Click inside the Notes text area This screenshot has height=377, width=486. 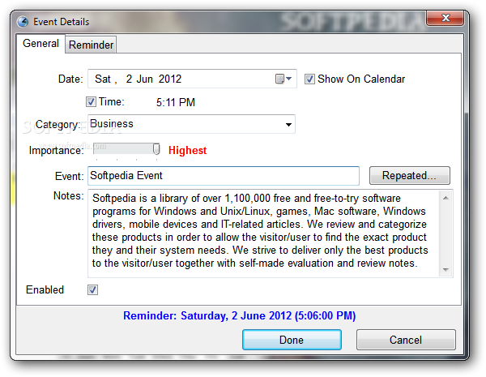pyautogui.click(x=263, y=233)
